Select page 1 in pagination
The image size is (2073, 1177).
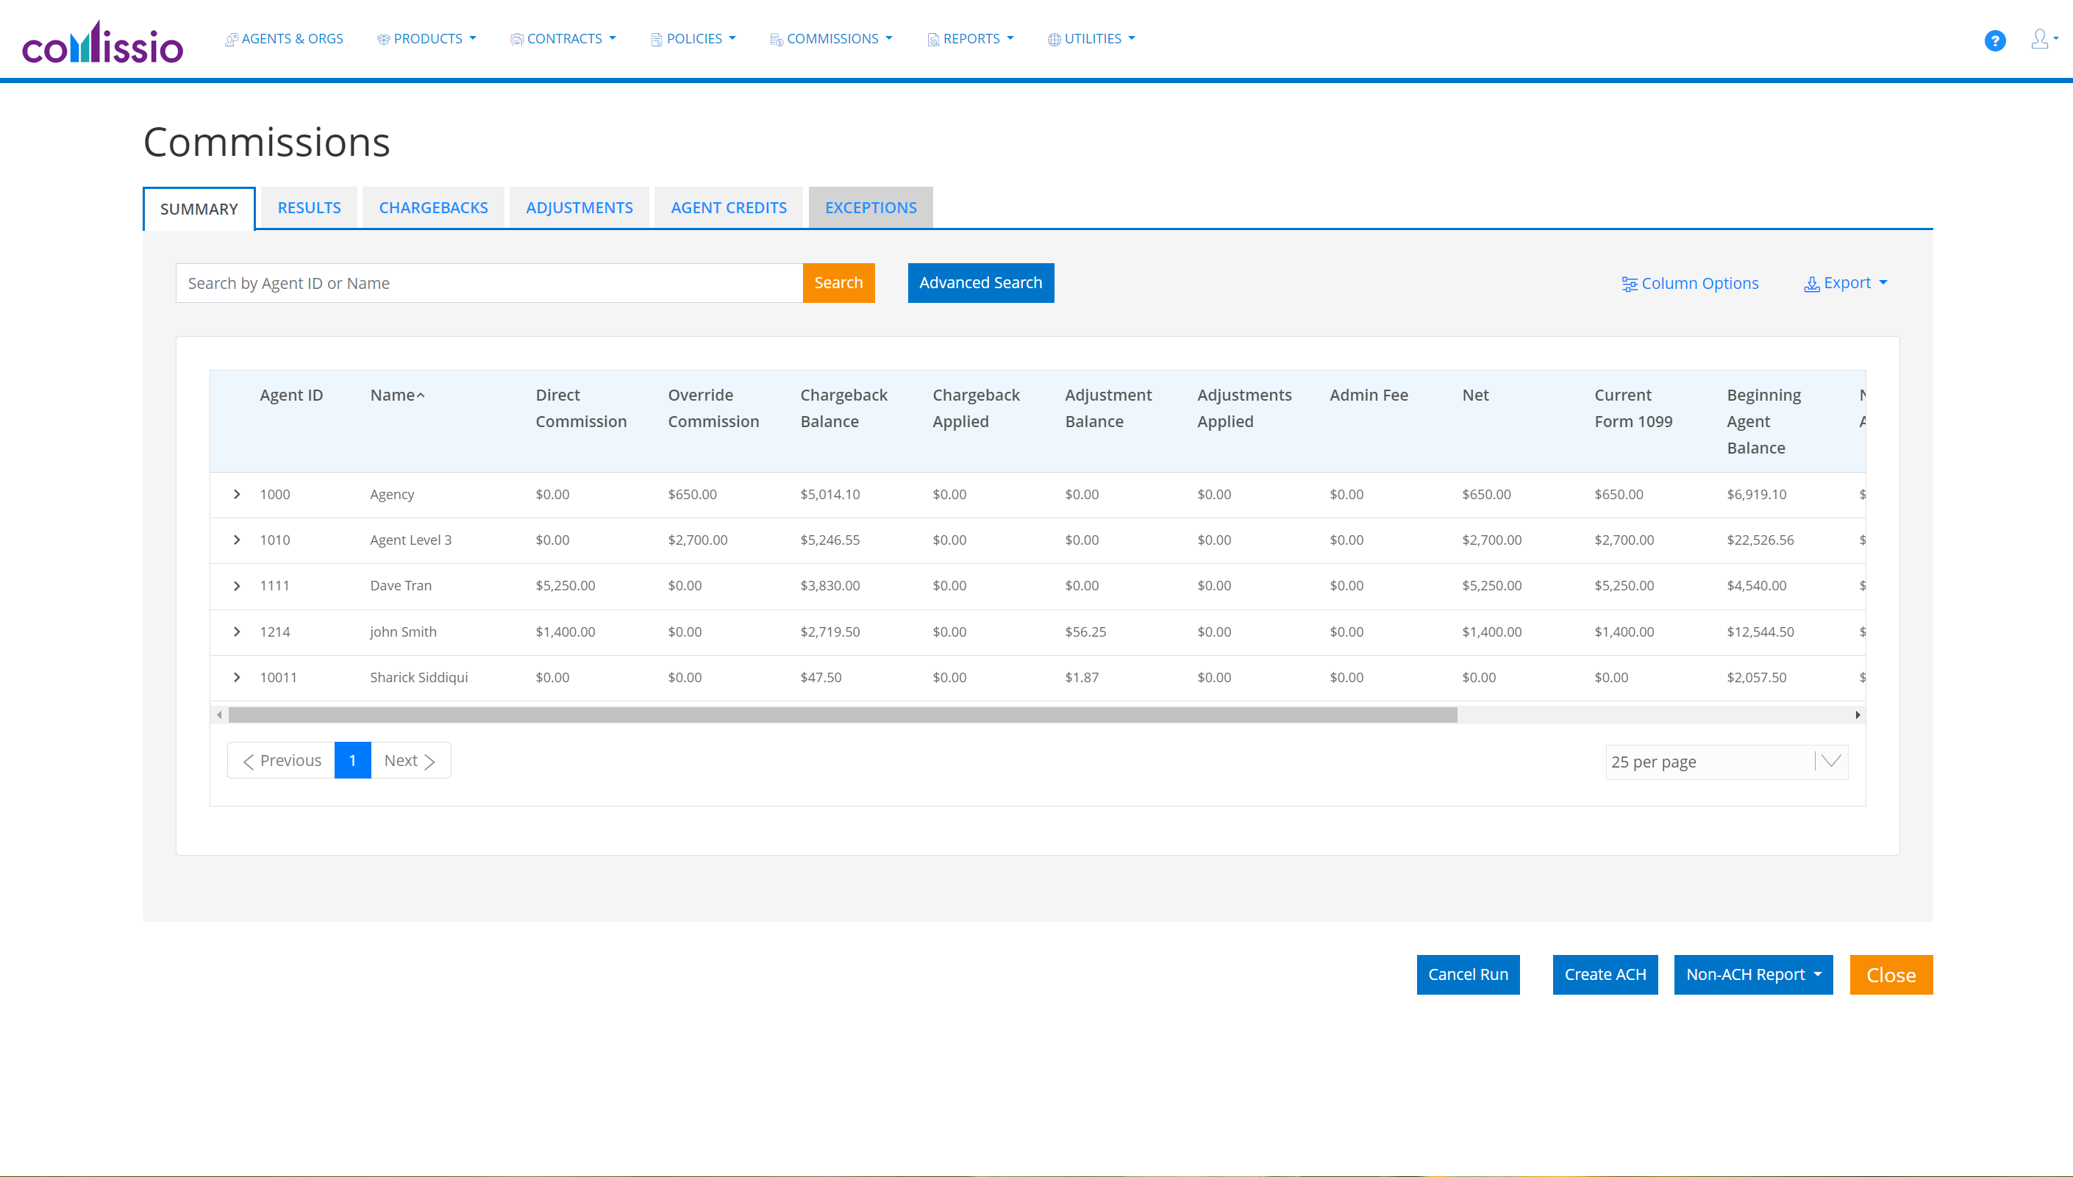coord(352,760)
